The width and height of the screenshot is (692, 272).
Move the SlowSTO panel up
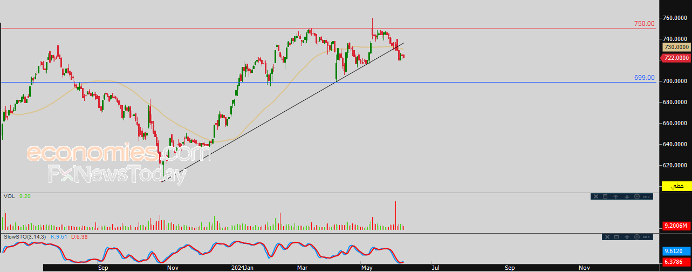pos(627,237)
